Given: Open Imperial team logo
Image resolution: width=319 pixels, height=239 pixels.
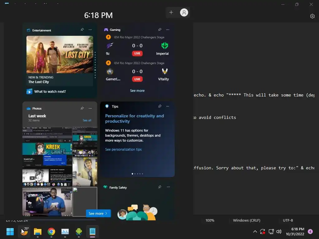Looking at the screenshot, I should click(x=165, y=45).
